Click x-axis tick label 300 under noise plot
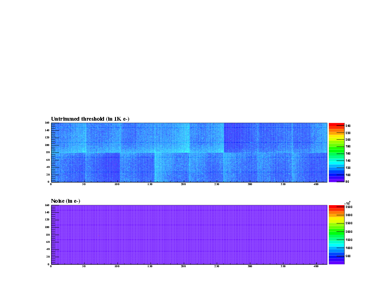Screen dimensions: 378x292 coord(250,266)
